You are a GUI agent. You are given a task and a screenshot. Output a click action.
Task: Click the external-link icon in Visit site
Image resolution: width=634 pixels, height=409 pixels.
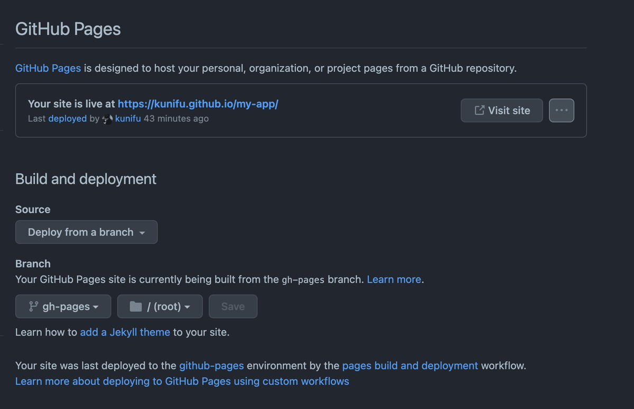point(480,110)
